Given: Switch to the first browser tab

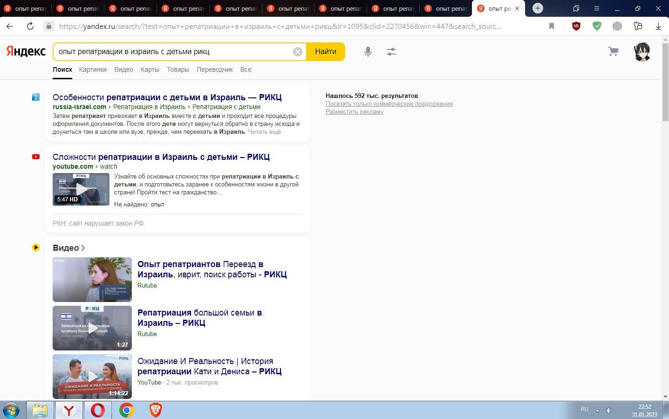Looking at the screenshot, I should [x=26, y=8].
